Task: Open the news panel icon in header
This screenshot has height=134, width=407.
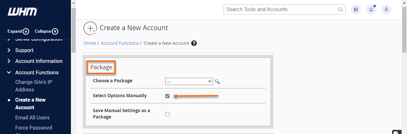Action: pyautogui.click(x=356, y=10)
